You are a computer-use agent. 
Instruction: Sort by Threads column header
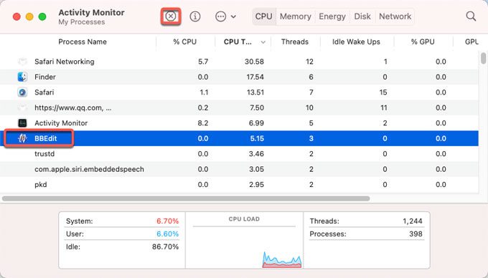pos(295,42)
